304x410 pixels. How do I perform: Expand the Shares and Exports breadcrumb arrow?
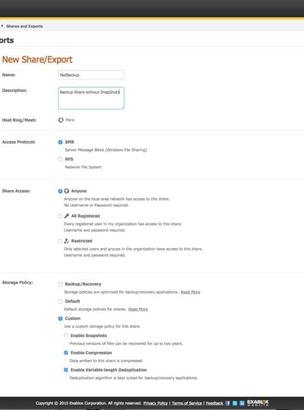(2, 26)
